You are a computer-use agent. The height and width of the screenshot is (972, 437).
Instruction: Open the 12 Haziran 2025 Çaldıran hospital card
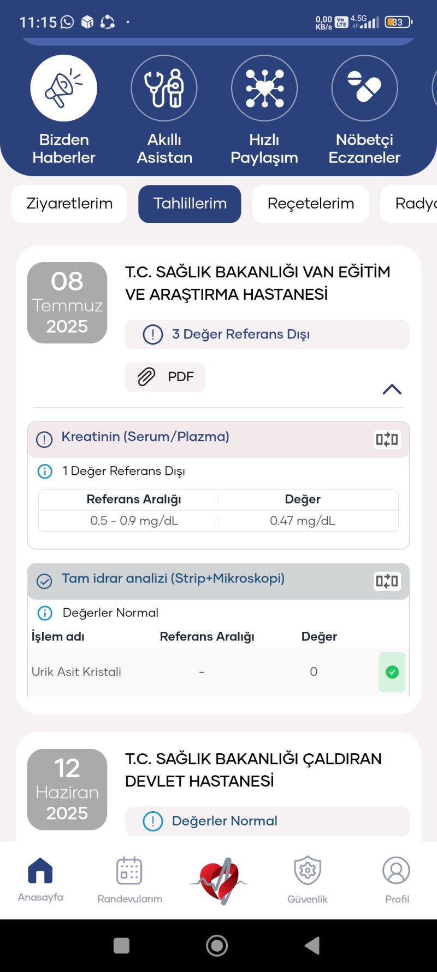click(x=218, y=787)
